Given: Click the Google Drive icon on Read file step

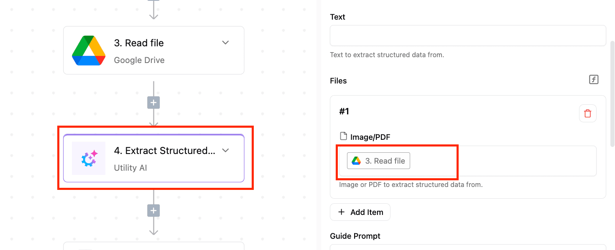Looking at the screenshot, I should pyautogui.click(x=88, y=51).
